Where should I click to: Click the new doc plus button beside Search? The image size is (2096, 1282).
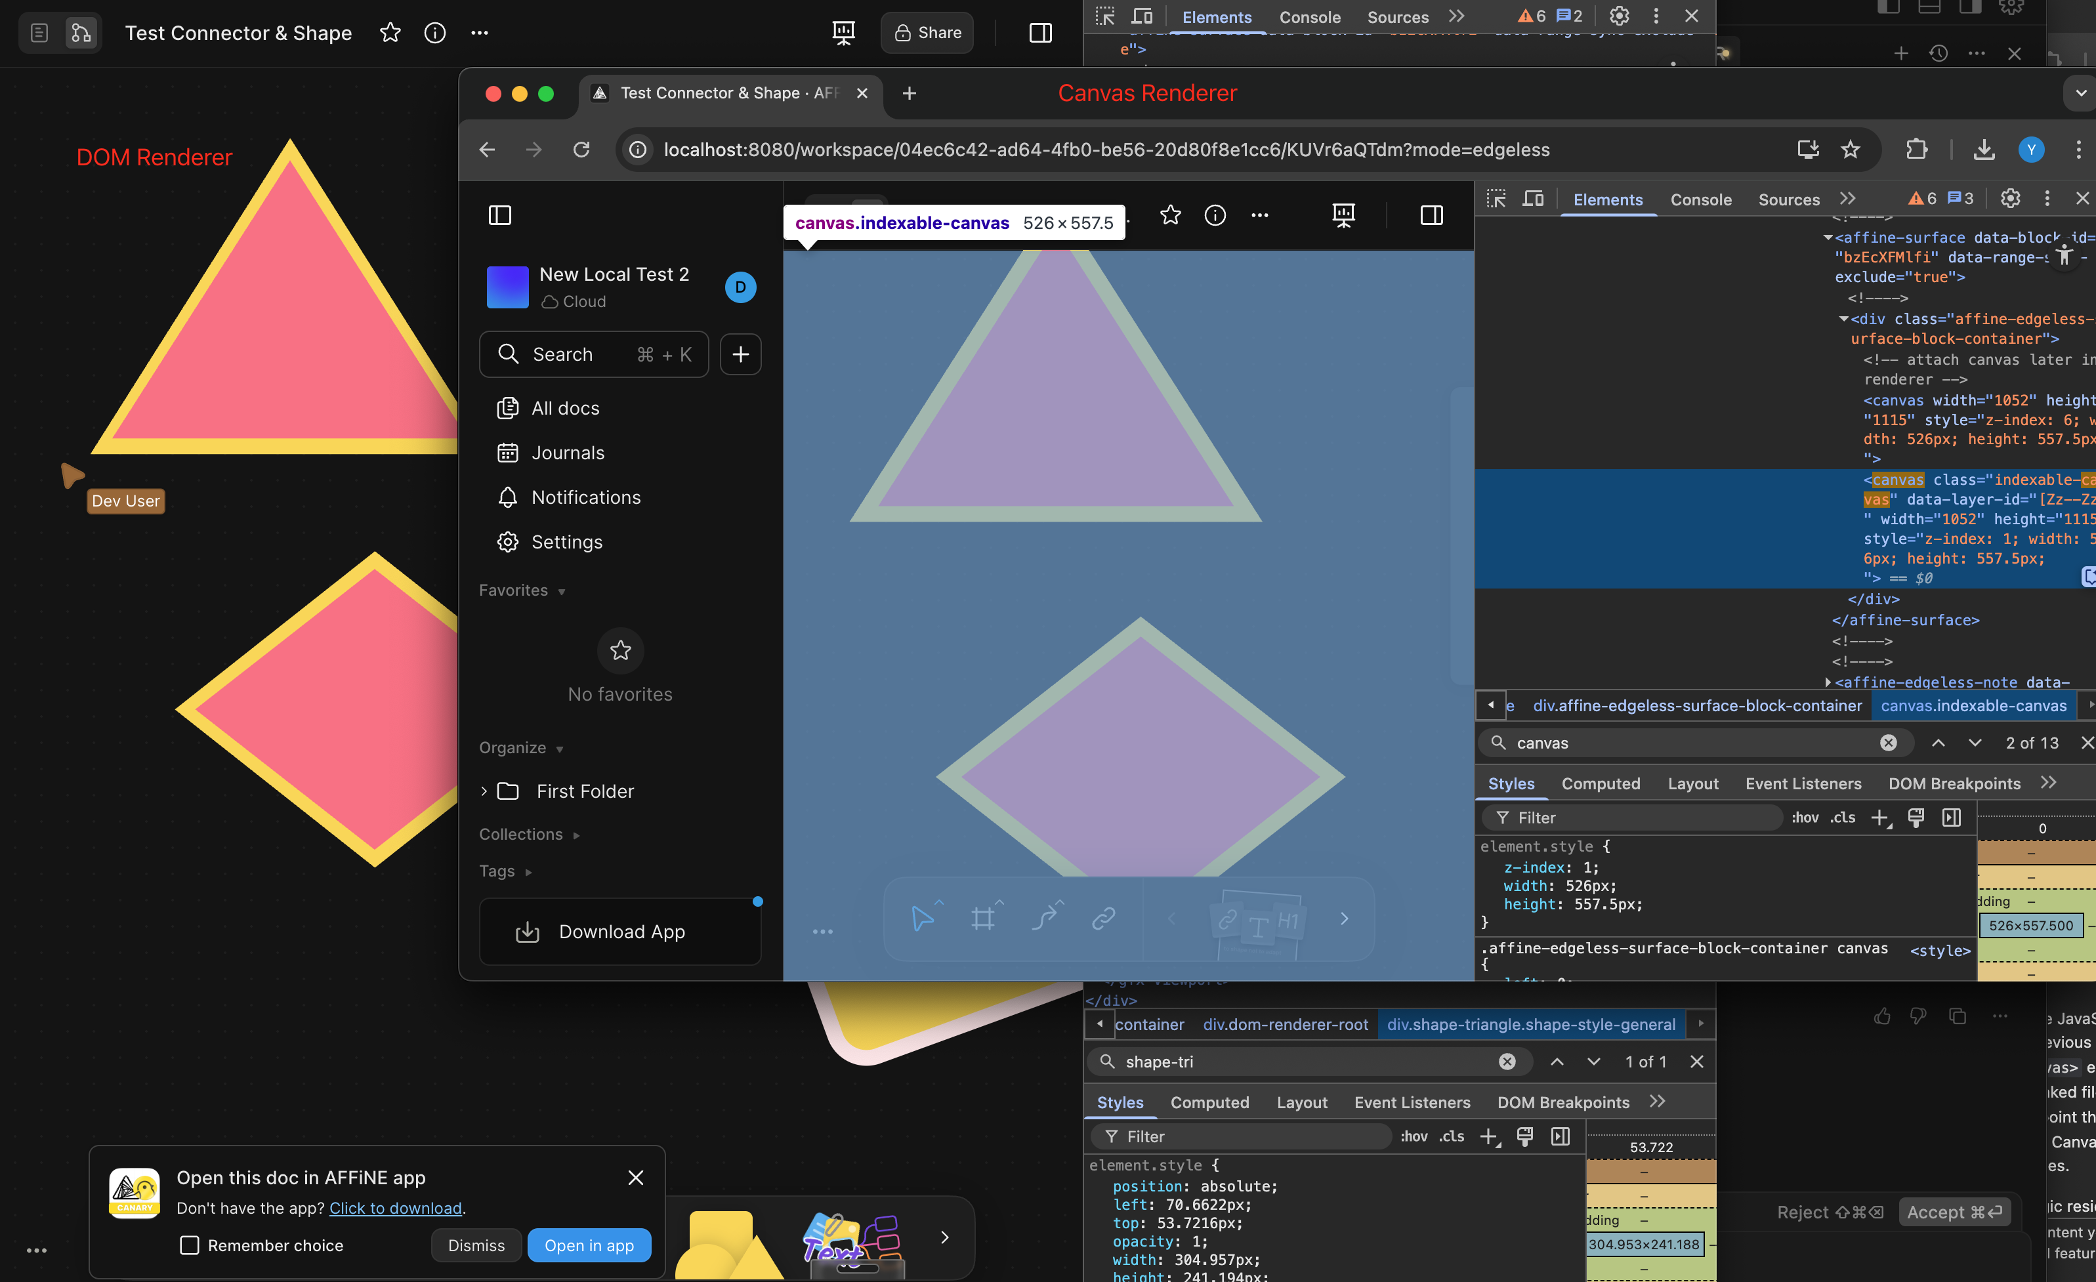[x=740, y=354]
